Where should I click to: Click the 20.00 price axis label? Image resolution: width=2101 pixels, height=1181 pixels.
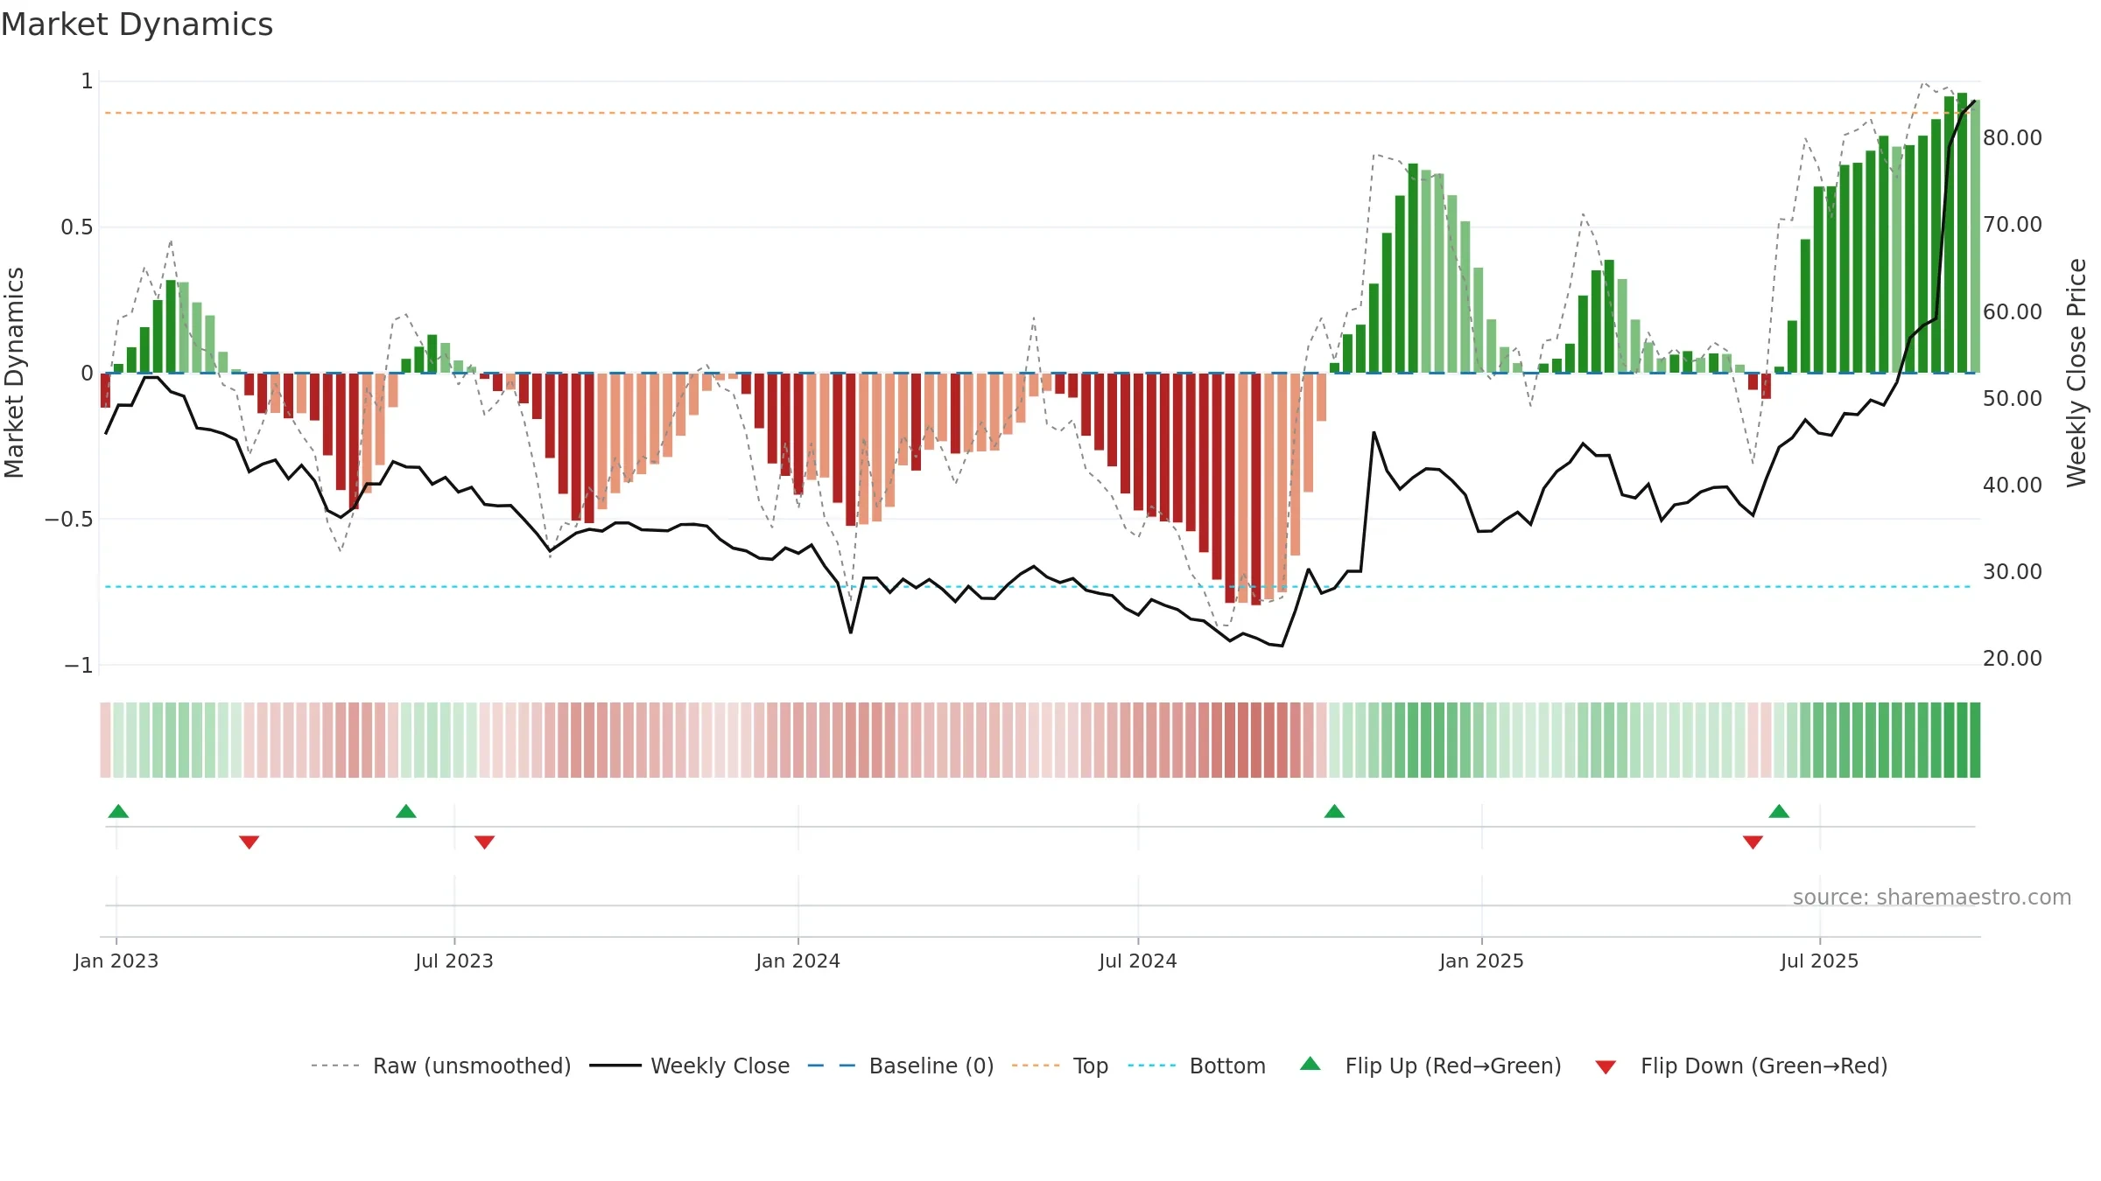2013,658
